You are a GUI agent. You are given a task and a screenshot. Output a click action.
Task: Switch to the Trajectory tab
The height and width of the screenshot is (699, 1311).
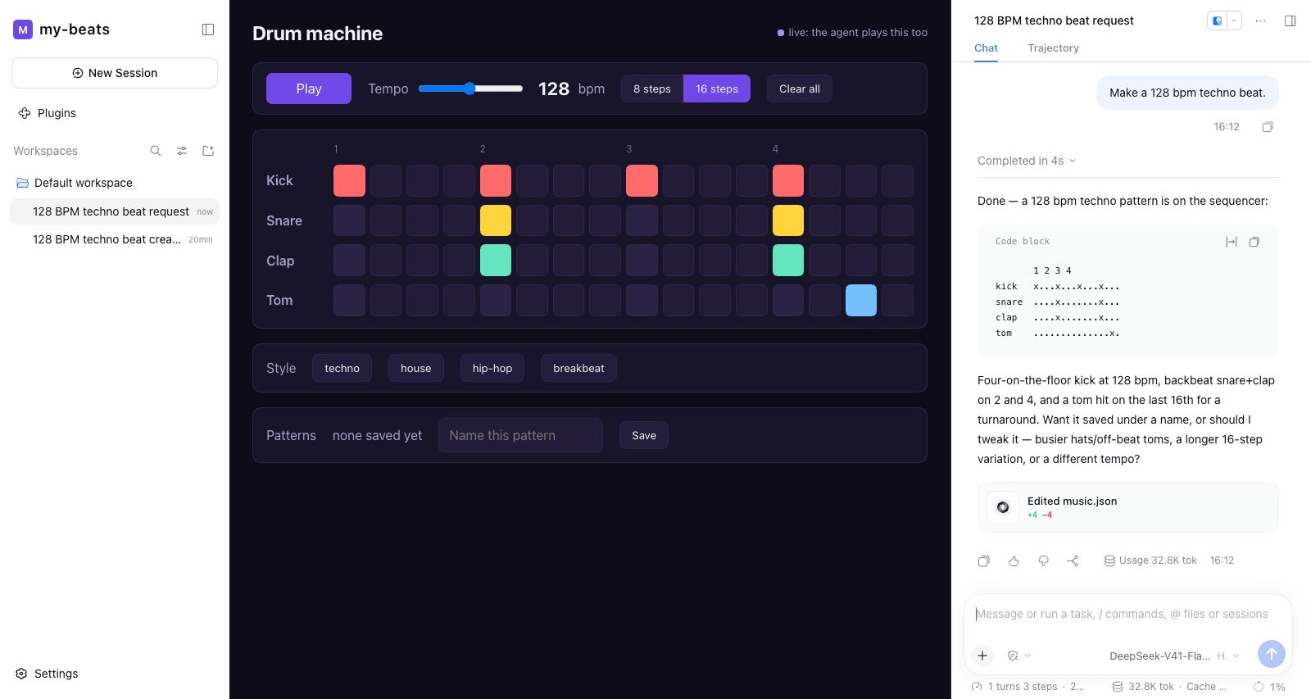coord(1053,48)
